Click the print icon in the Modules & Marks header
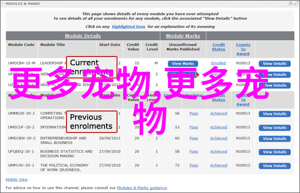Screen dimensions: 300x193 pos(290,3)
